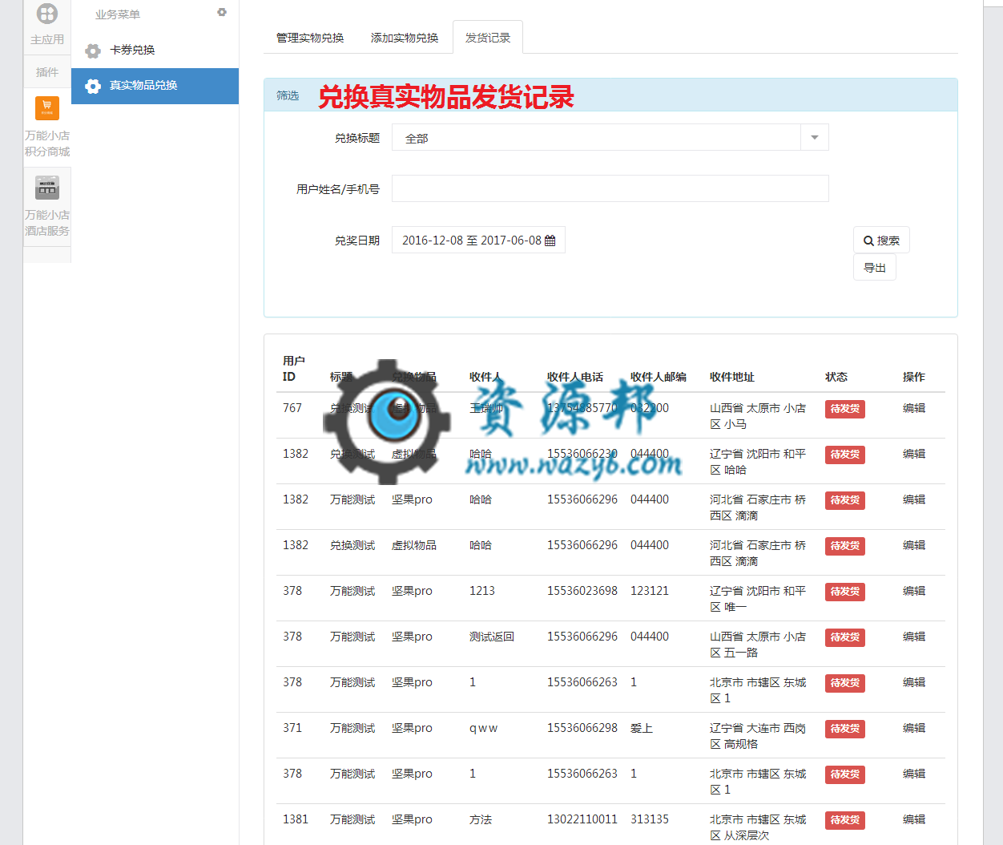The width and height of the screenshot is (1003, 845).
Task: Select the 发货记录 tab
Action: (488, 38)
